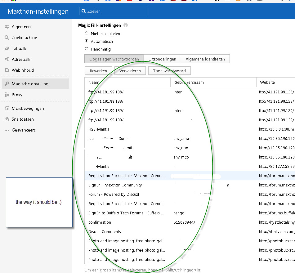Image resolution: width=295 pixels, height=273 pixels.
Task: Click the Algemeen sliders icon
Action: 7,27
